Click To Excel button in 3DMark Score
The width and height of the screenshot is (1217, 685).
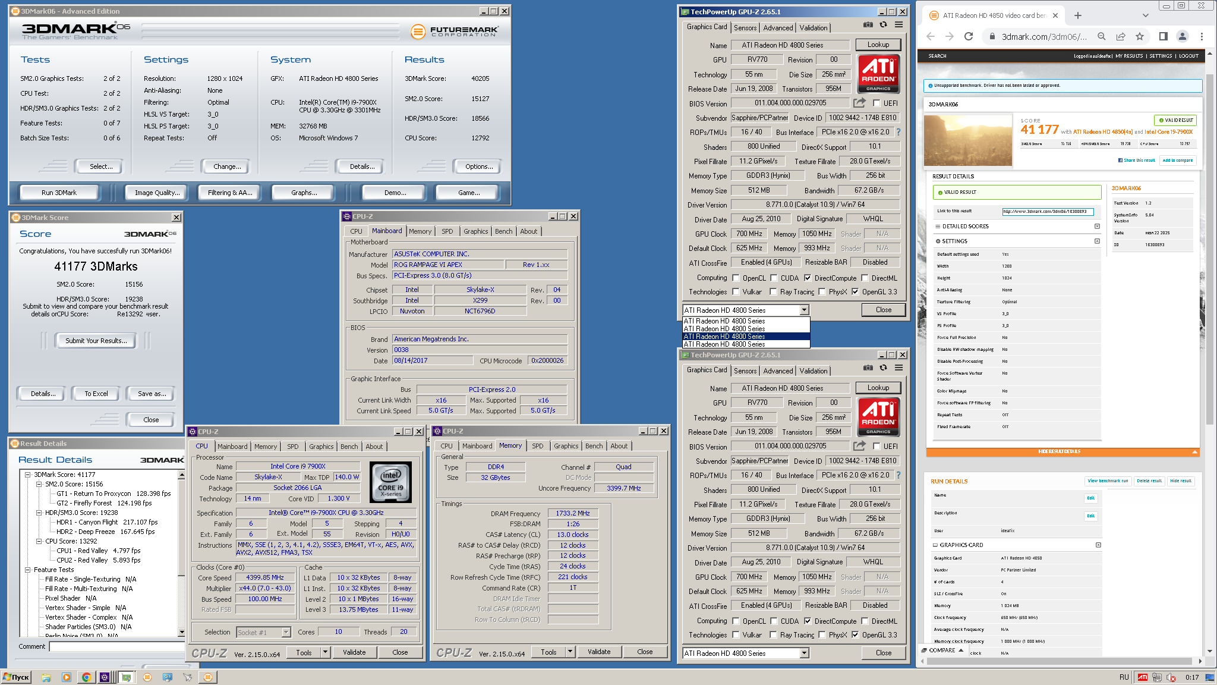[x=96, y=394]
